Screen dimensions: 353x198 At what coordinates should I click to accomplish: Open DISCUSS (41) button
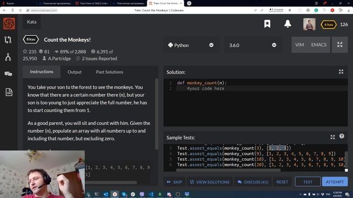pos(253,182)
